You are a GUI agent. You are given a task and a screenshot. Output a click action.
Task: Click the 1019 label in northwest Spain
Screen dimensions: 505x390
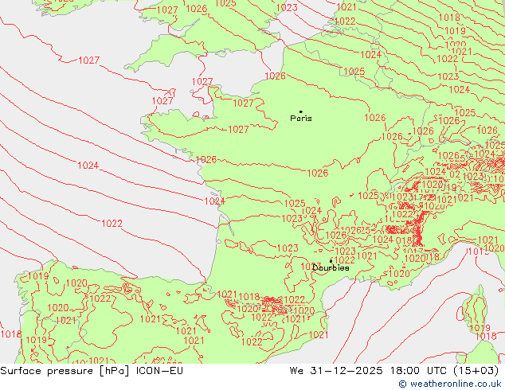[x=38, y=276]
